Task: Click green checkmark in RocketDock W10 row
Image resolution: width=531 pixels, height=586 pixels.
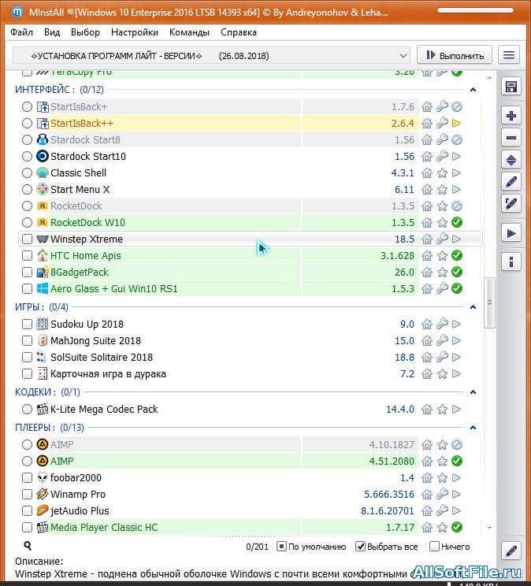Action: click(457, 222)
